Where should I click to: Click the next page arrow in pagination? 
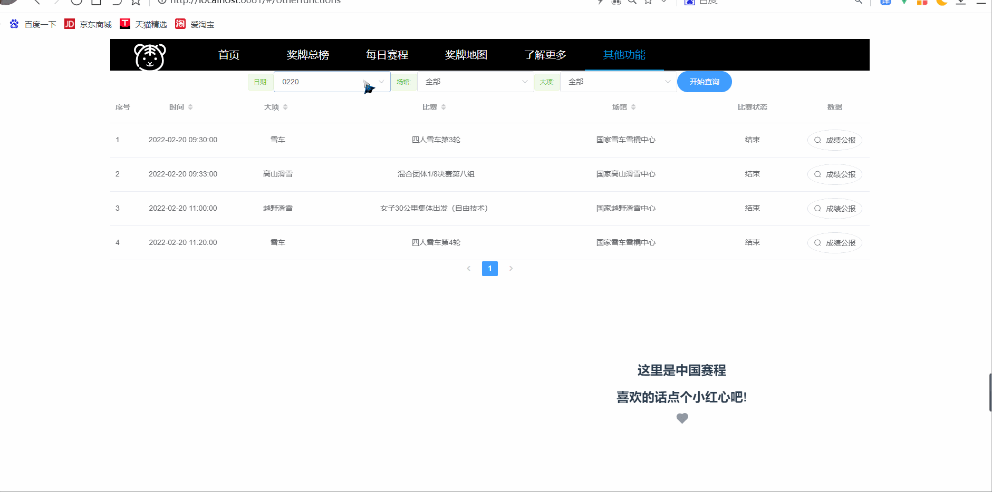(511, 268)
